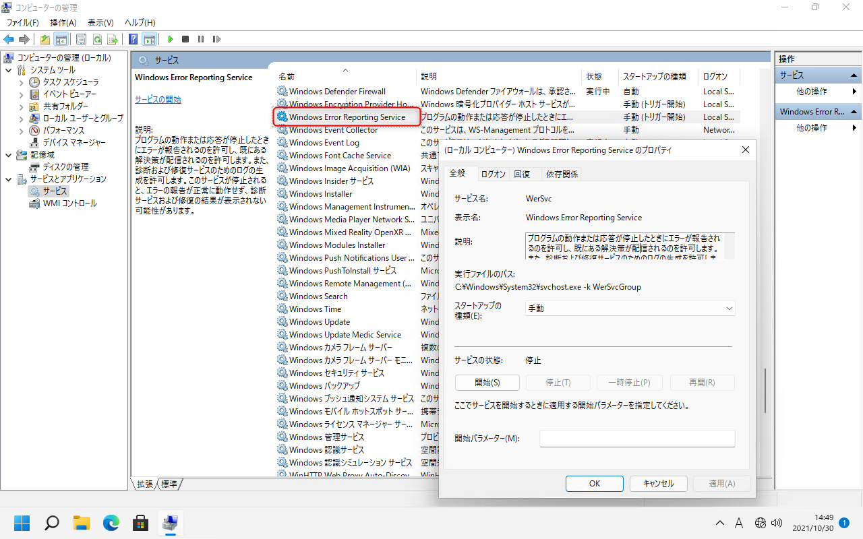
Task: Click the Up one level folder icon
Action: click(x=44, y=39)
